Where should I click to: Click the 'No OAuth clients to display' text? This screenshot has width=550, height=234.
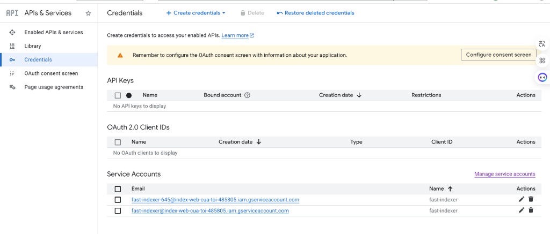[145, 153]
